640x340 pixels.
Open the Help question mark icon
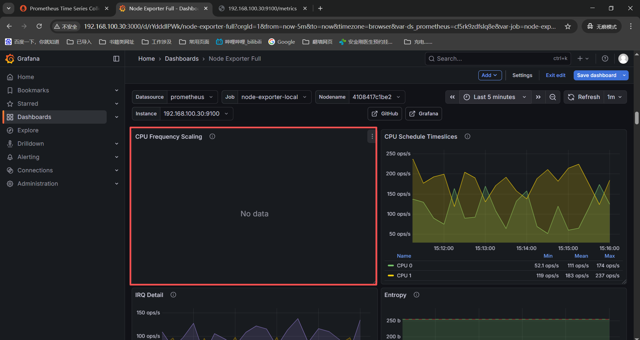(x=605, y=59)
